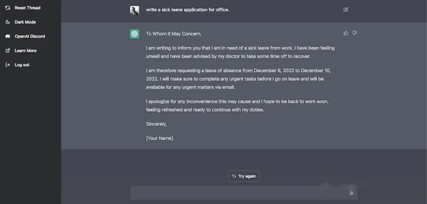
Task: Click the "To Whom It May Concern" greeting line
Action: (x=174, y=34)
